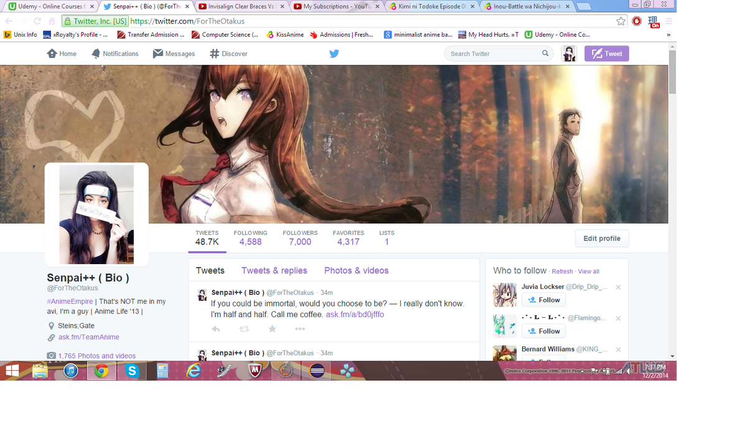Bookmark this page with star icon
The image size is (747, 448).
[x=621, y=21]
